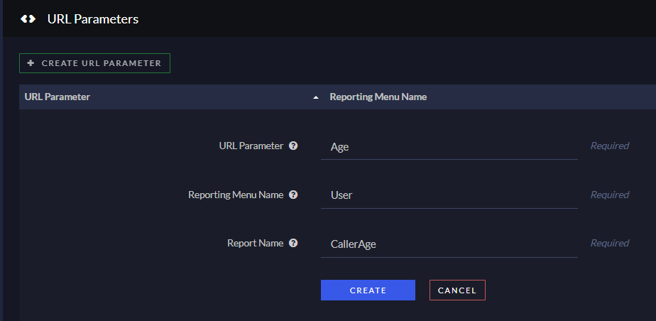Click the URL Parameters code icon in header
This screenshot has width=656, height=321.
(x=28, y=19)
